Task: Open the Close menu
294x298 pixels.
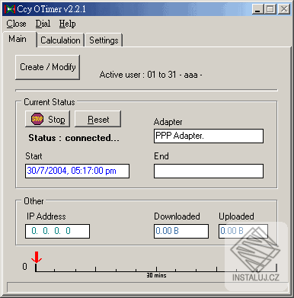Action: coord(16,24)
